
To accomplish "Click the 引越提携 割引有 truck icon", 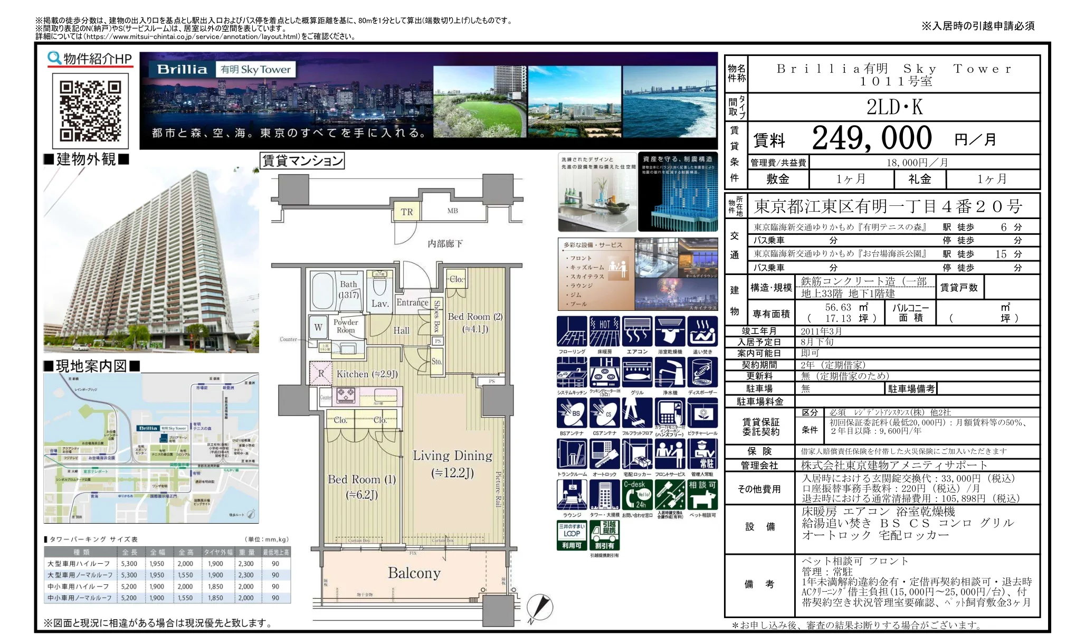I will [x=605, y=535].
